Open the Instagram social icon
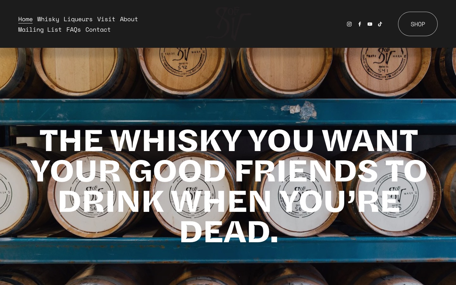This screenshot has height=285, width=456. (349, 24)
